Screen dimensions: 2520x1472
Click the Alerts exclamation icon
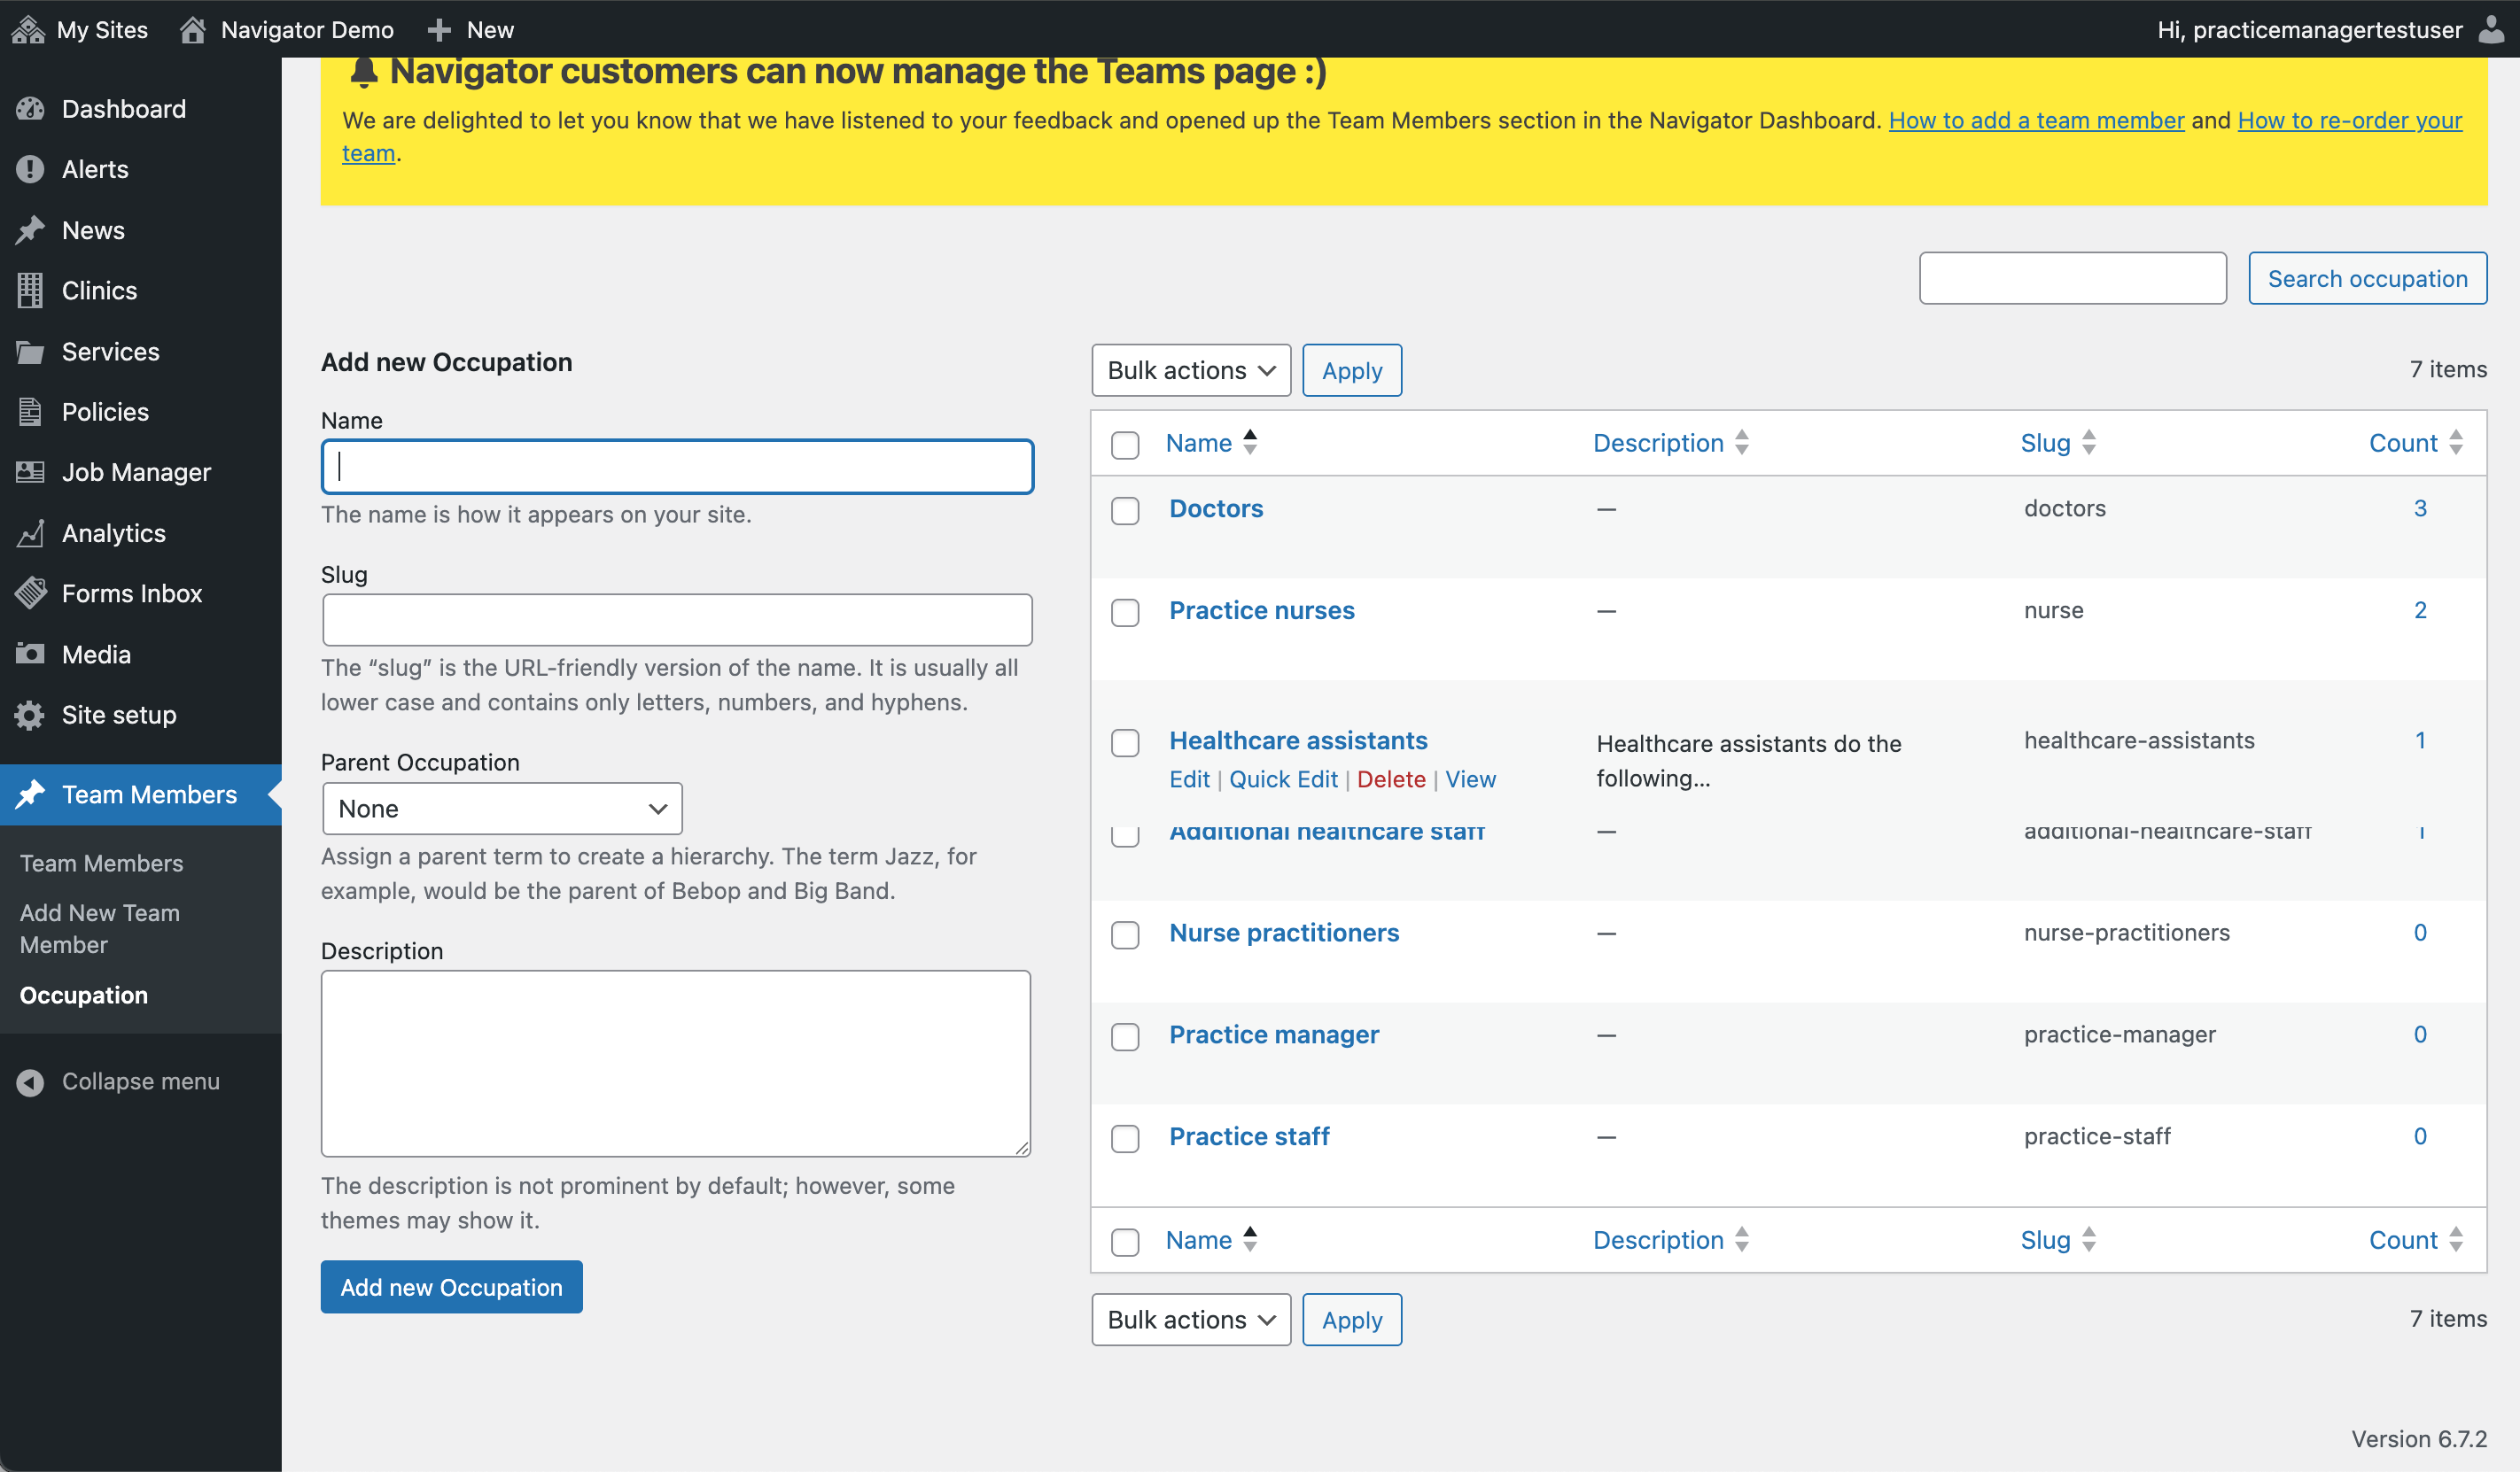coord(30,169)
